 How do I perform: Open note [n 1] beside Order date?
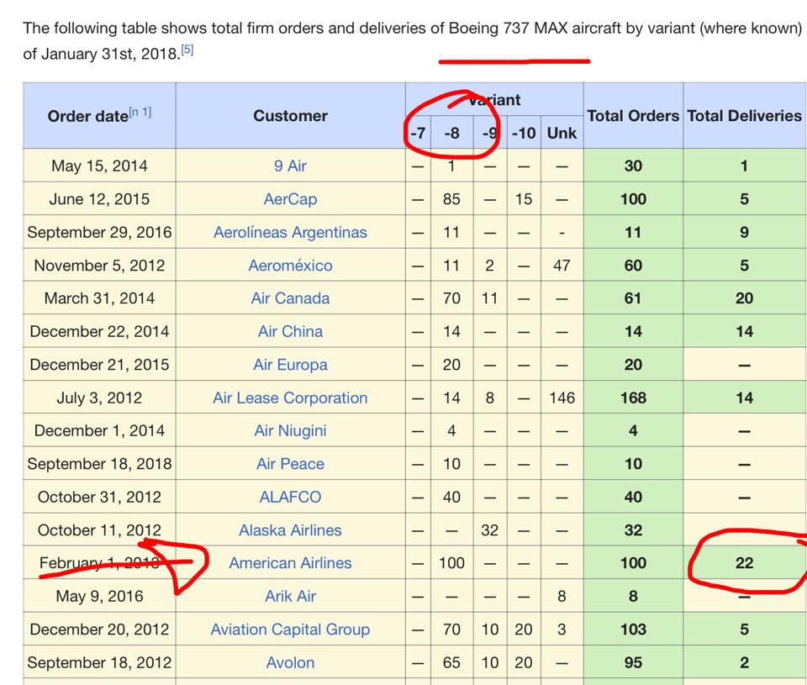(x=140, y=112)
